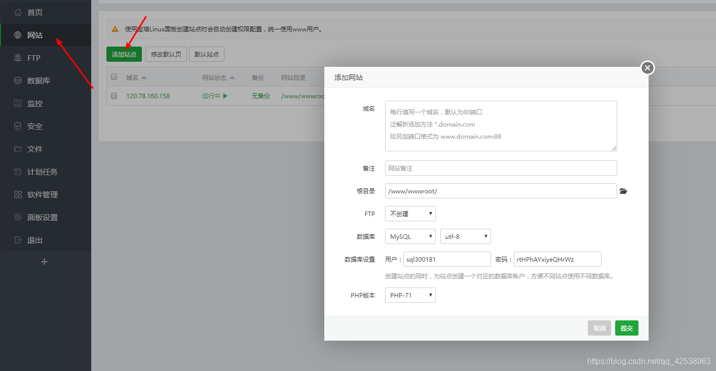Click the warning triangle in notice bar
Screen dimensions: 716x371
115,29
